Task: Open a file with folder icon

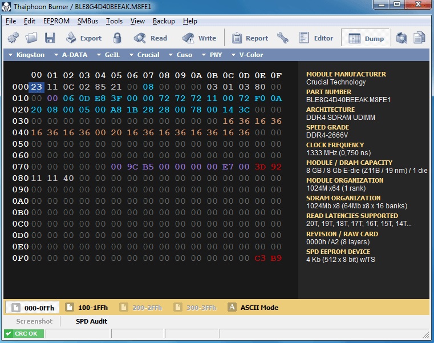Action: 31,38
